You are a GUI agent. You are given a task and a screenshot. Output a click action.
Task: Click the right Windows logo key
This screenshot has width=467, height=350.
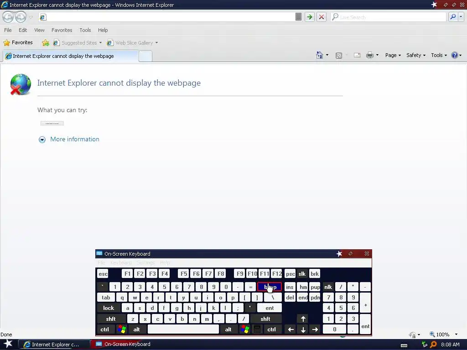pyautogui.click(x=244, y=329)
